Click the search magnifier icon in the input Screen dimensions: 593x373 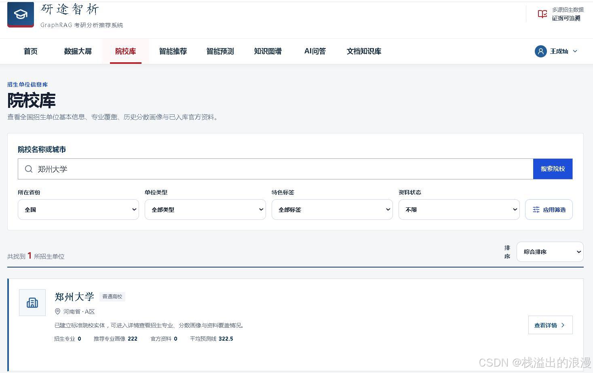click(29, 169)
